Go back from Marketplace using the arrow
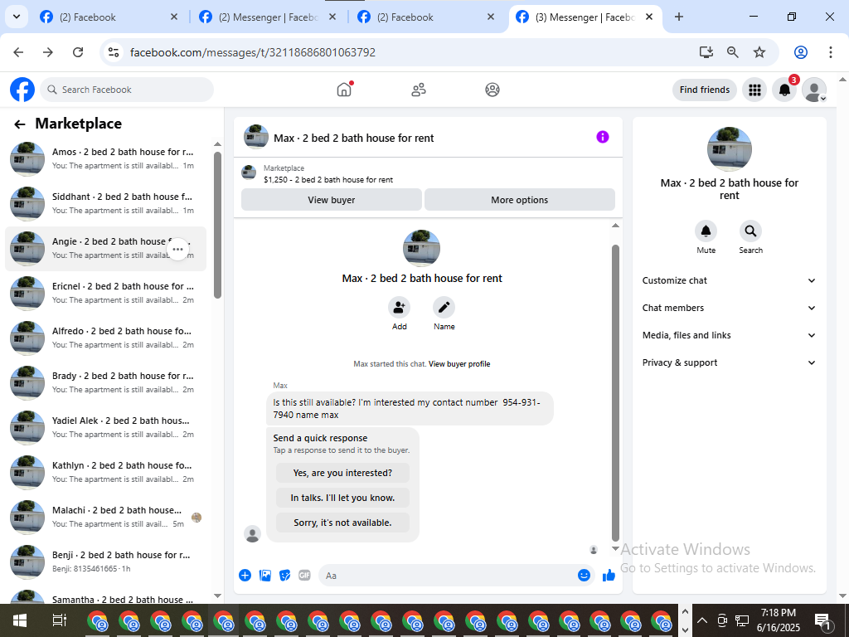The width and height of the screenshot is (849, 637). pos(20,124)
